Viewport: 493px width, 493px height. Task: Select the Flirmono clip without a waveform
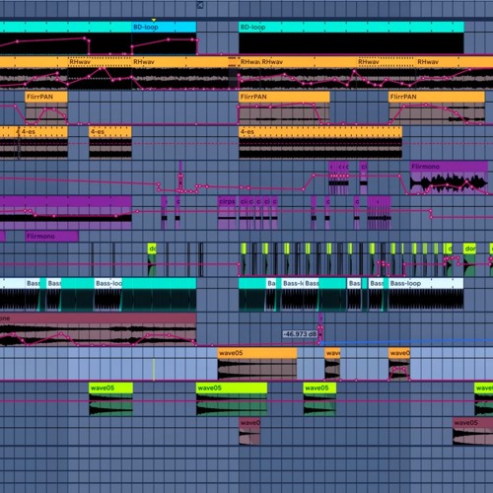52,237
